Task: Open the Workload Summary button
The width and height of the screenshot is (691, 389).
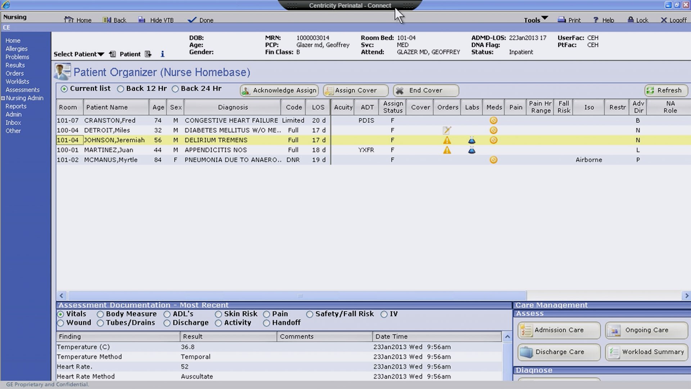Action: click(646, 352)
